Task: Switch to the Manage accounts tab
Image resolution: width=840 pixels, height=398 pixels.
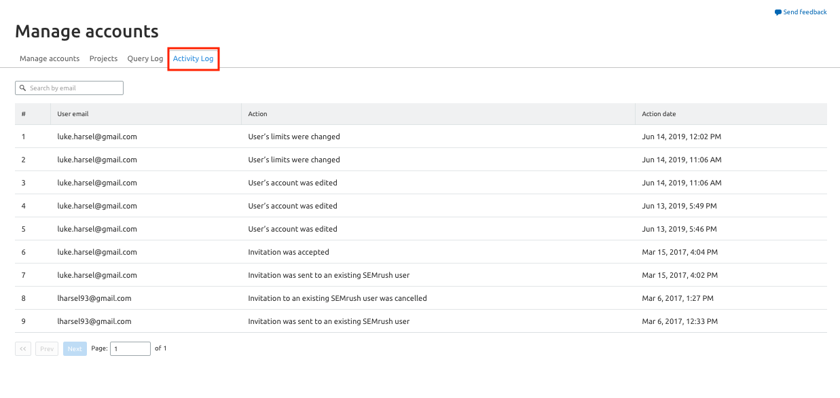Action: (50, 58)
